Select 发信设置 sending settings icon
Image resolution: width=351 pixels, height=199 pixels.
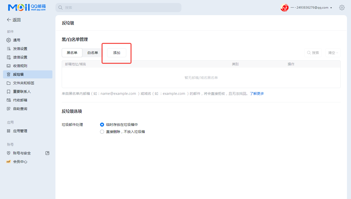coord(9,49)
